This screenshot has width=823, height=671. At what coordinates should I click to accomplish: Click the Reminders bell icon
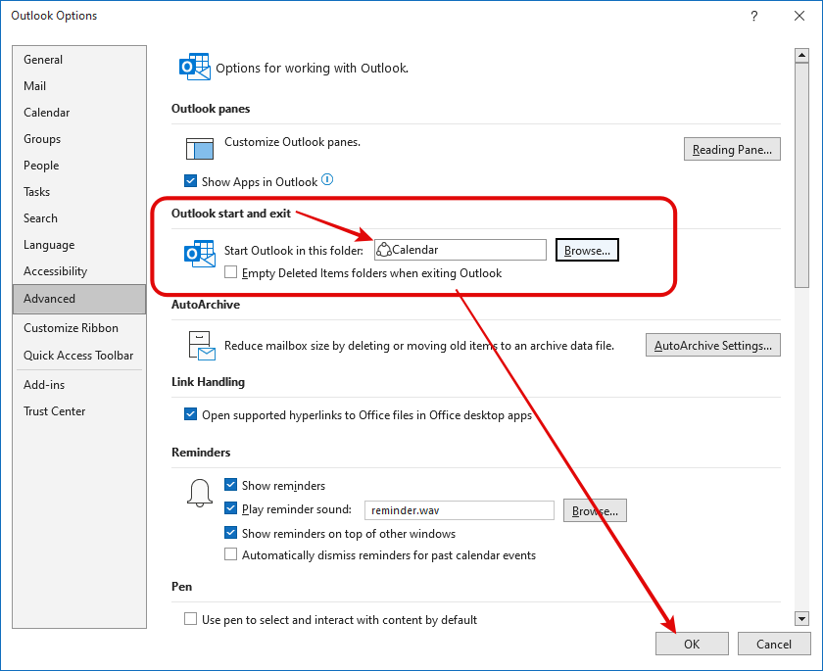(200, 493)
